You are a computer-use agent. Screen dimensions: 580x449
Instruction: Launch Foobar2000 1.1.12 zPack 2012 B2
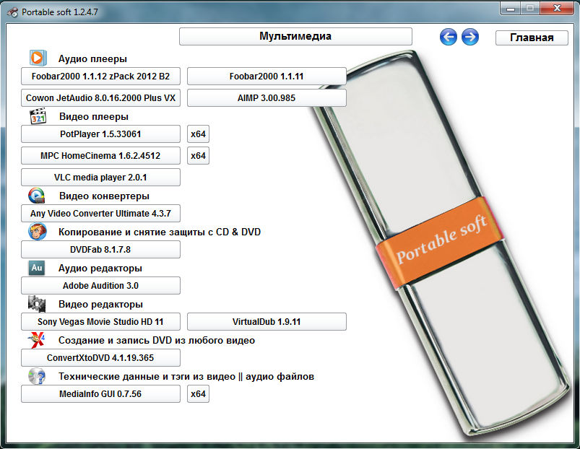point(100,76)
